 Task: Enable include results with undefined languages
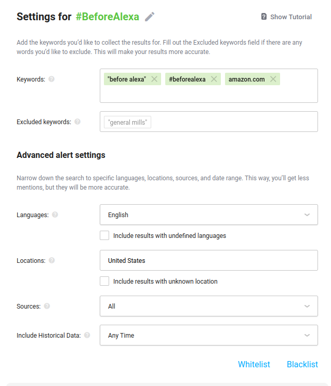point(104,235)
